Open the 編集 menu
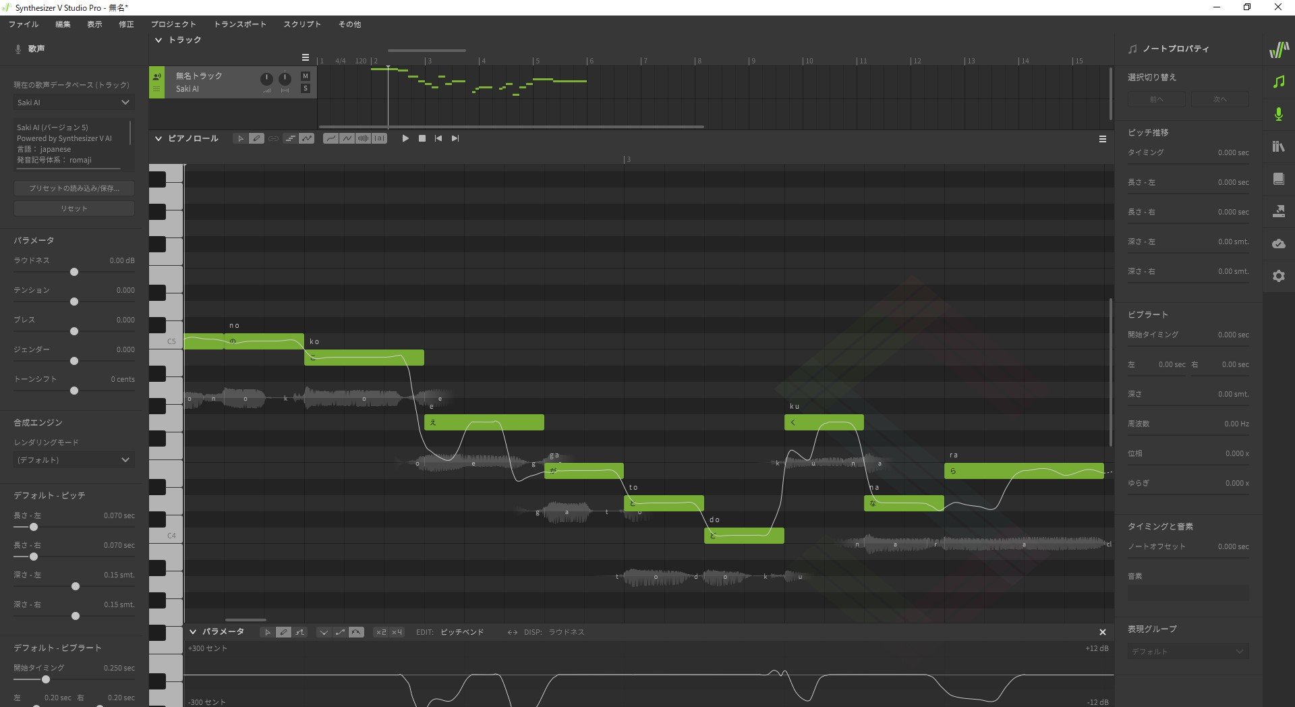Viewport: 1295px width, 707px height. [63, 24]
